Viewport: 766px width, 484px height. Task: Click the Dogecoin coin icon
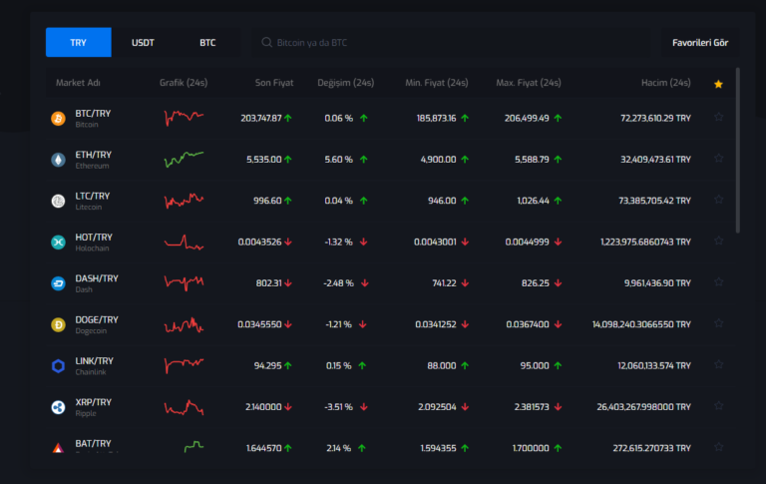pos(58,324)
